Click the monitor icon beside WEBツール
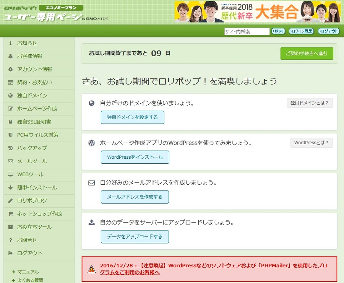 (10, 174)
